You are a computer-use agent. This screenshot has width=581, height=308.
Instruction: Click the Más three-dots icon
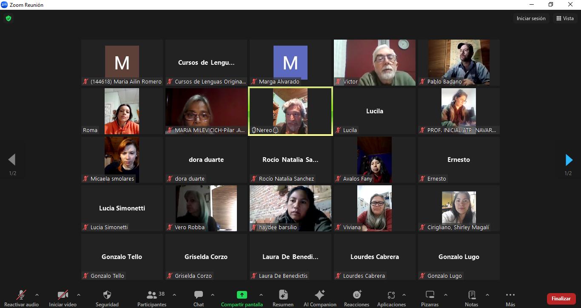510,295
